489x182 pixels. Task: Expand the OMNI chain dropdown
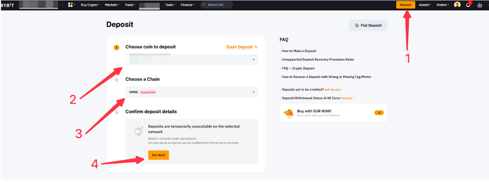click(254, 92)
